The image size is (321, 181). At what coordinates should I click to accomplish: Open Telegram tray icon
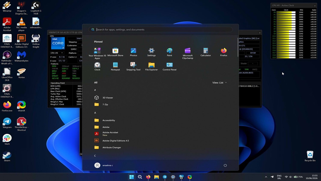click(x=272, y=177)
